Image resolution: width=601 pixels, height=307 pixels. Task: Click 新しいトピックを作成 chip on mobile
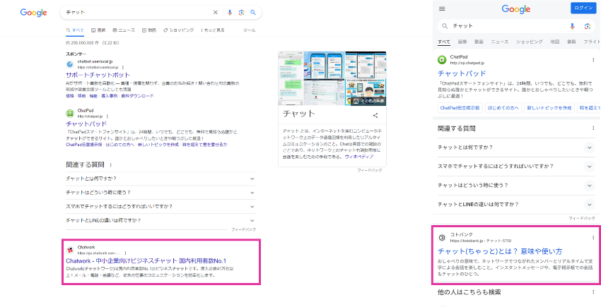[549, 108]
